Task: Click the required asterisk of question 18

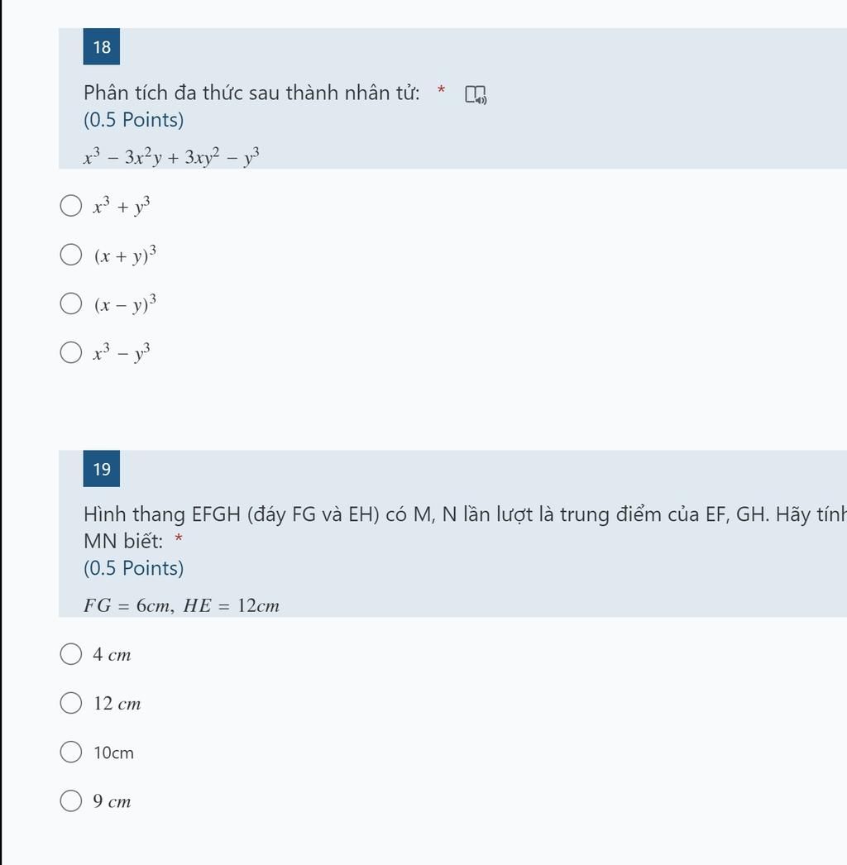Action: pyautogui.click(x=441, y=89)
